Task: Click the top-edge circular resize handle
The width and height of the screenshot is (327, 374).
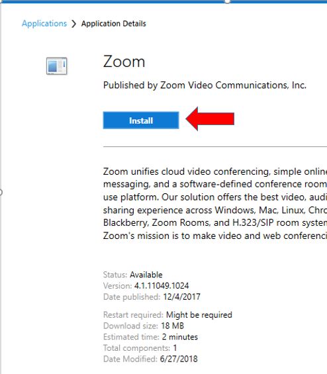Action: (x=227, y=1)
